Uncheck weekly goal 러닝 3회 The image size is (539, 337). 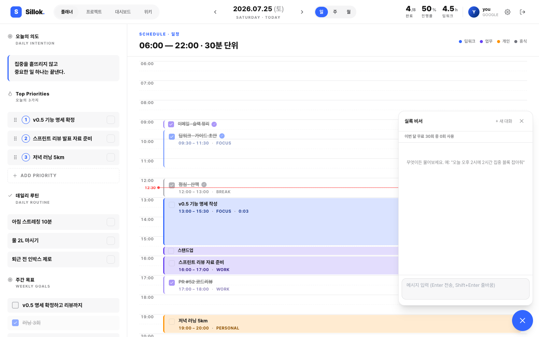point(15,323)
